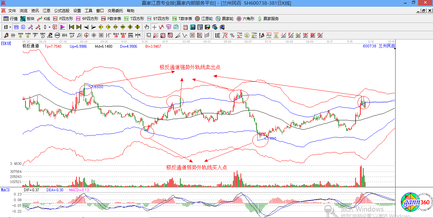Open the calendar icon in toolbar
Image resolution: width=433 pixels, height=218 pixels.
pyautogui.click(x=185, y=27)
